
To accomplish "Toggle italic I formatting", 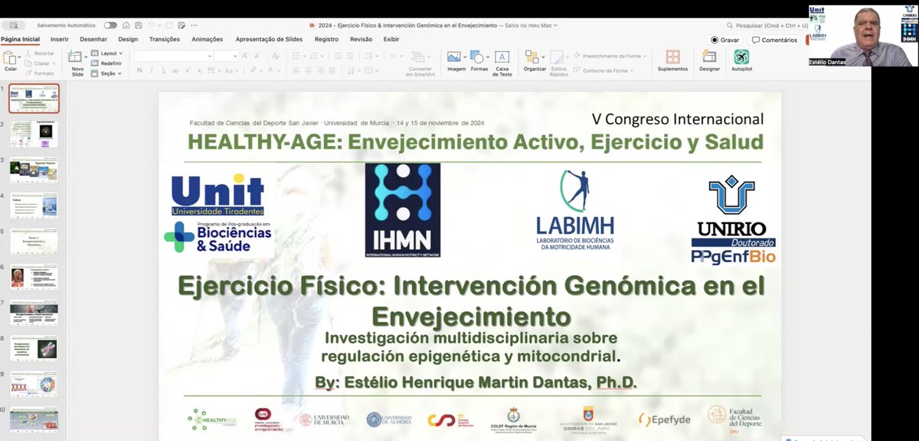I will click(x=152, y=70).
